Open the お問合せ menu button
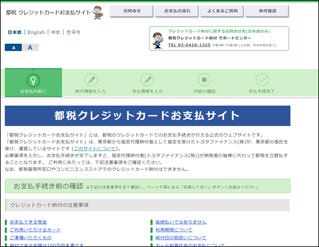Viewport: 319px width, 247px height. point(132,11)
